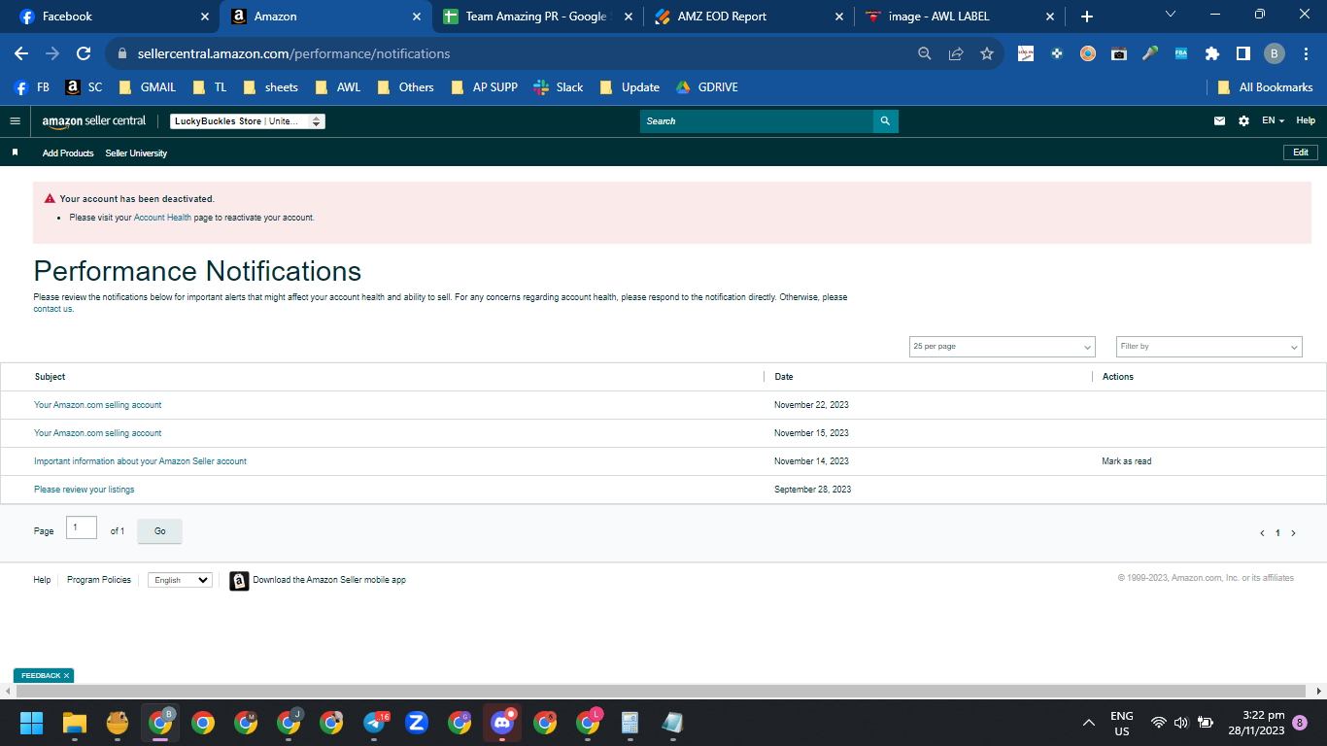This screenshot has height=746, width=1327.
Task: Click the browser address bar URL
Action: 294,53
